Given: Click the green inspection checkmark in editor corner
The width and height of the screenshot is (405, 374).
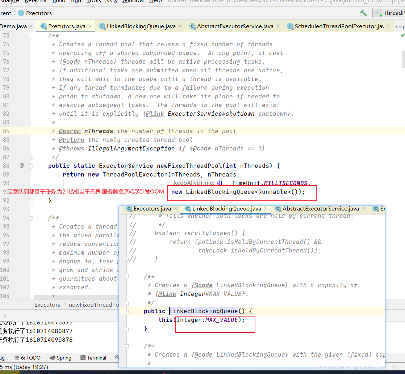Looking at the screenshot, I should click(402, 35).
